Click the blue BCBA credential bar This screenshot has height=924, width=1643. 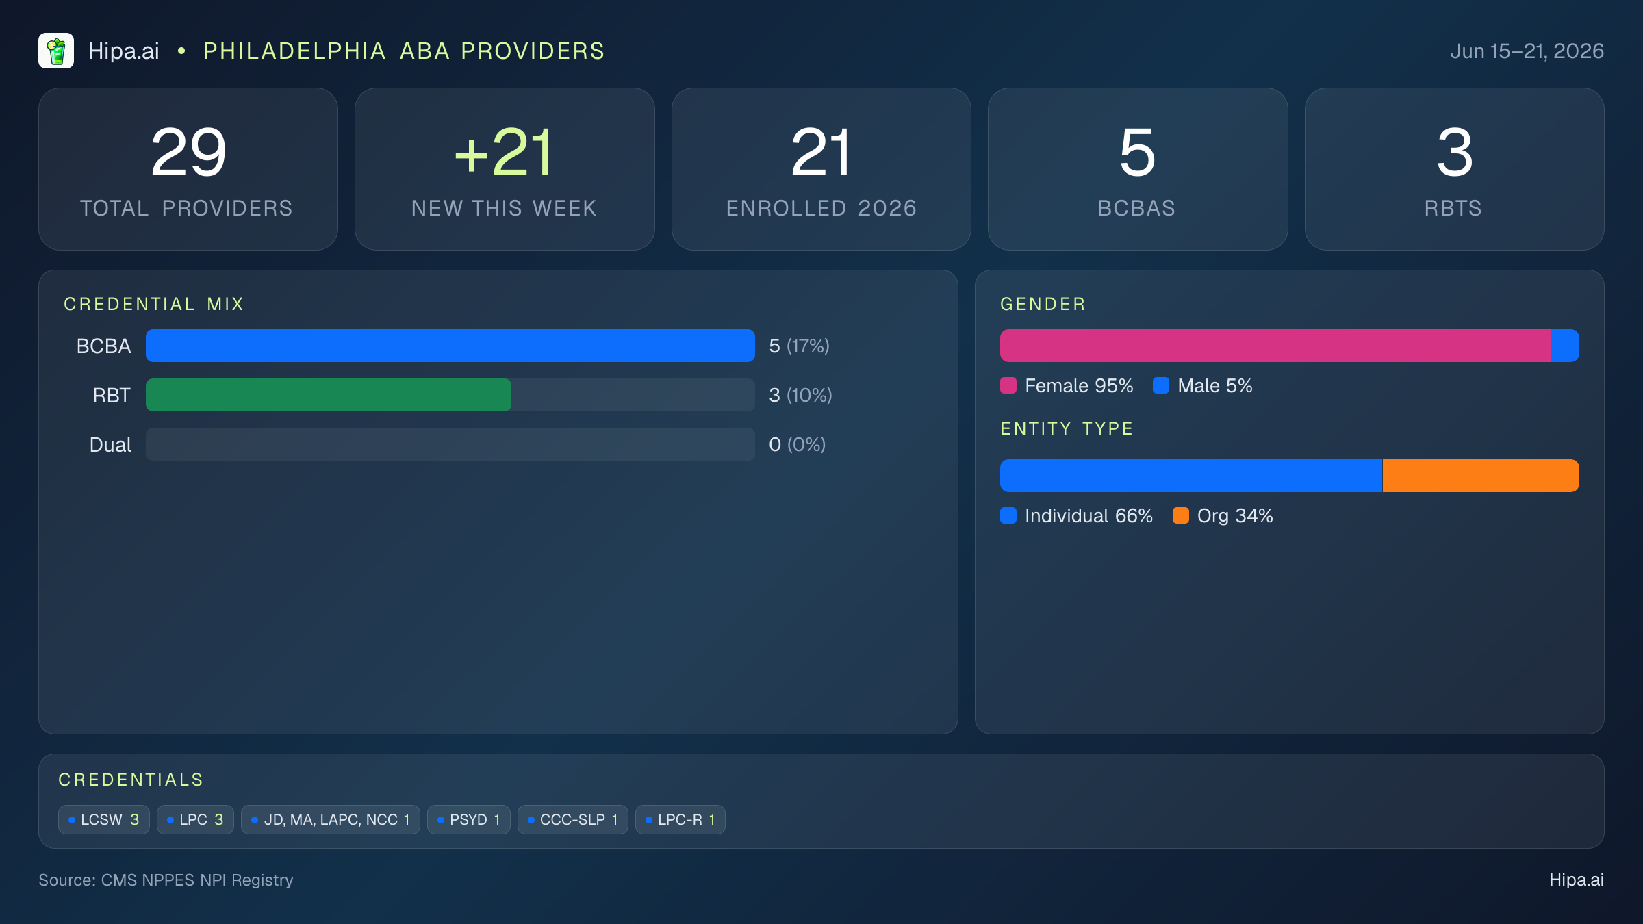[450, 346]
